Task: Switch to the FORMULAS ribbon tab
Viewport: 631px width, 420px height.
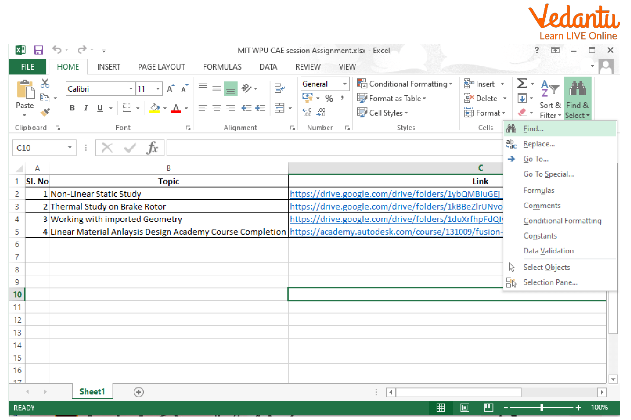Action: [222, 67]
